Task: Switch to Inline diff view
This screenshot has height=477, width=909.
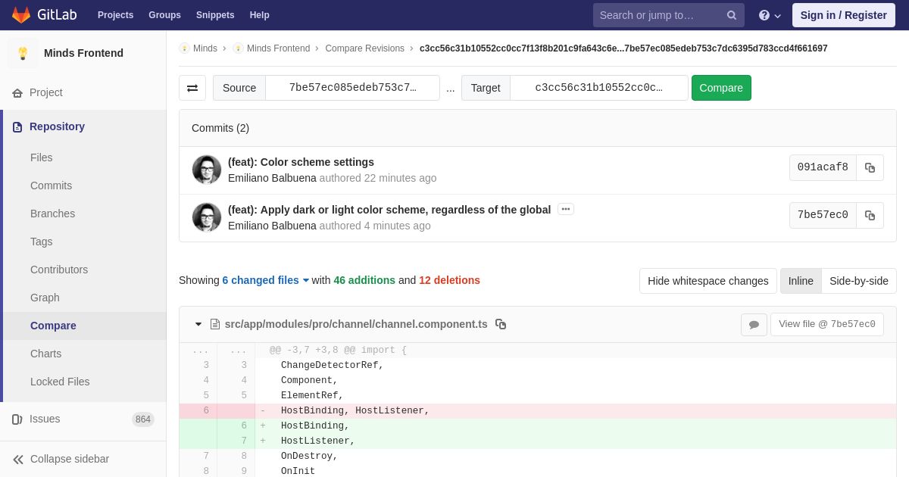Action: point(801,281)
